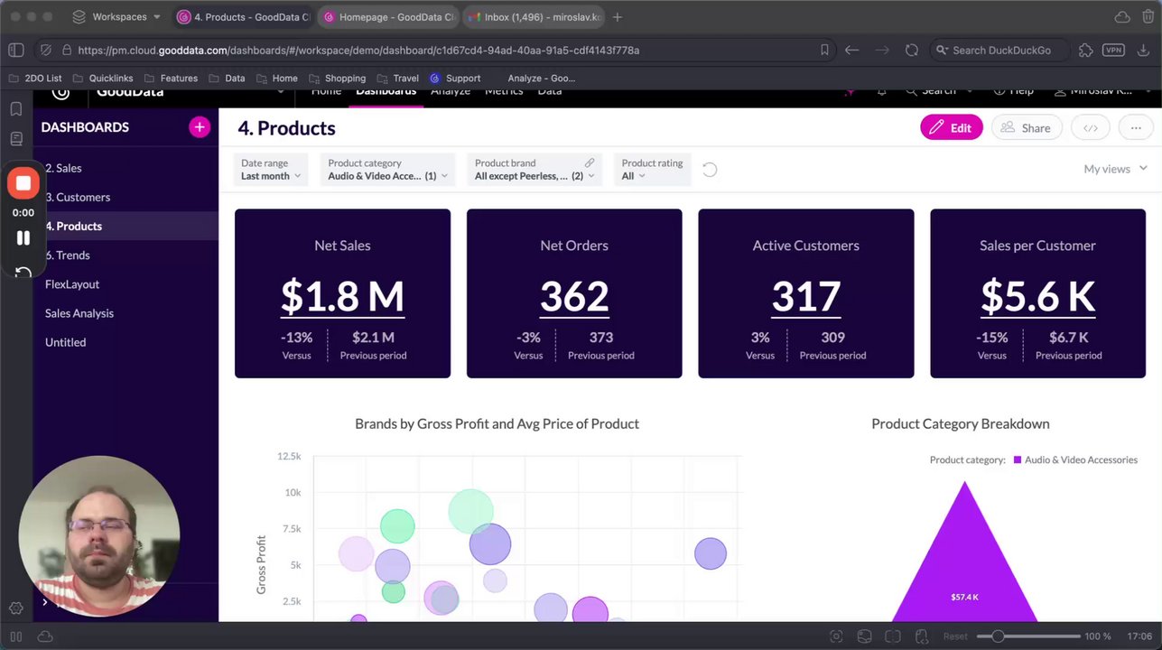Expand the Date range filter
This screenshot has width=1162, height=650.
270,170
